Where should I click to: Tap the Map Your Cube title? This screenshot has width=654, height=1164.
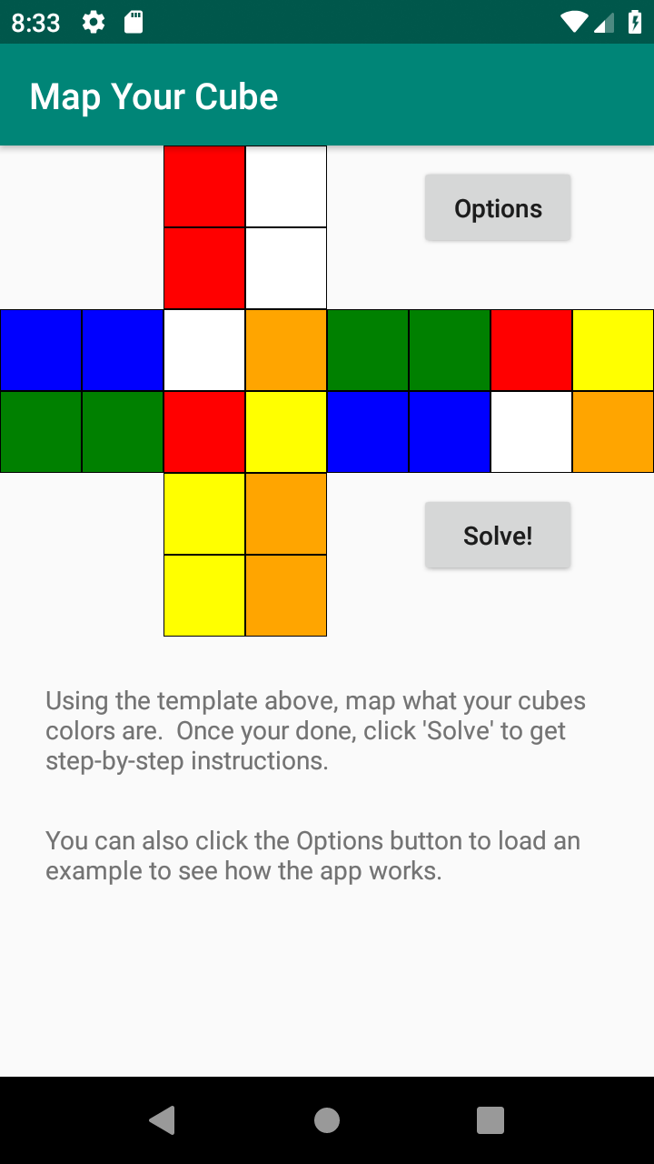point(154,96)
